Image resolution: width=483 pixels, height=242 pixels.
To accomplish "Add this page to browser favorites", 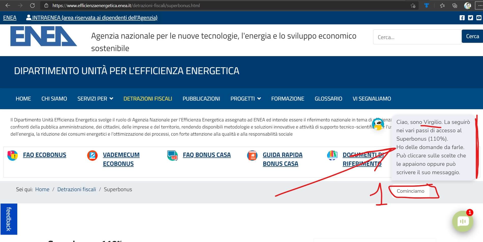I will pos(413,6).
